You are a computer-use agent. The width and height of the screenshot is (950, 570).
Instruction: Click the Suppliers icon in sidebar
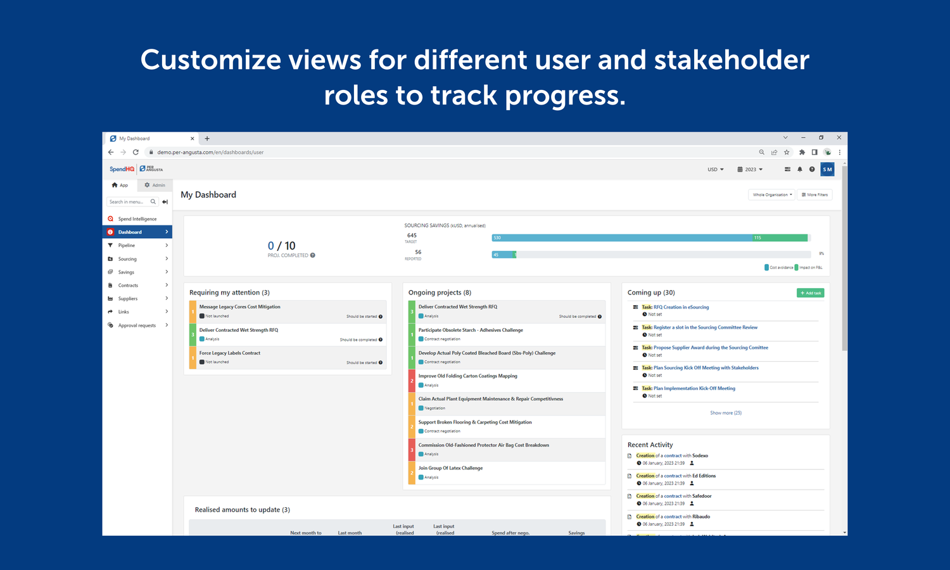pos(112,298)
